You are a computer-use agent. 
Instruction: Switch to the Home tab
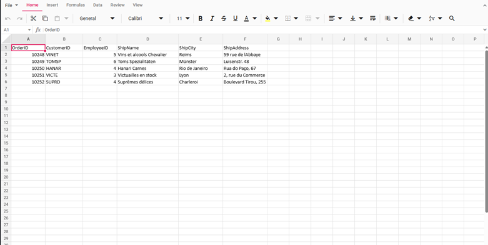(32, 5)
